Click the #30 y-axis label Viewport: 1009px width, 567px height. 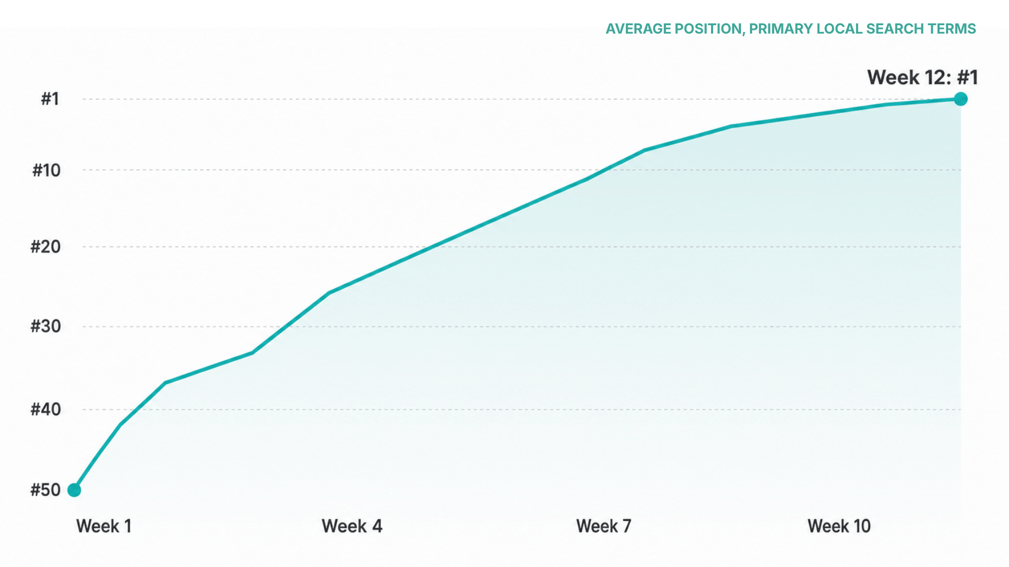[46, 327]
